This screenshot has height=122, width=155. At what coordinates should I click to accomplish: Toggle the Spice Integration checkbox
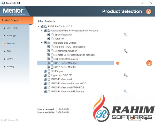pos(48,35)
